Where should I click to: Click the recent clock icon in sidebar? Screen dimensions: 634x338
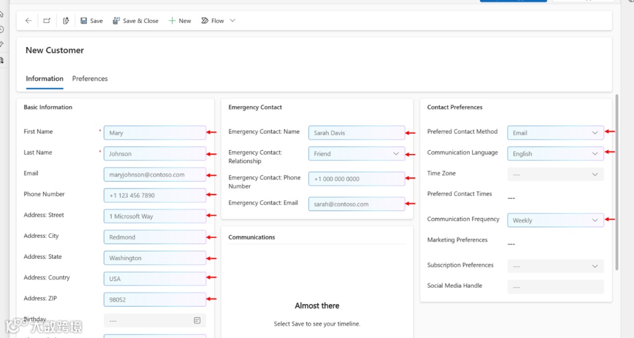[x=2, y=29]
